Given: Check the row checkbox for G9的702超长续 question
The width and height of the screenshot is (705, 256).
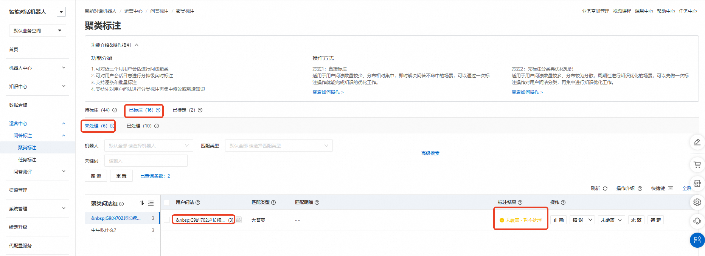Looking at the screenshot, I should (167, 220).
